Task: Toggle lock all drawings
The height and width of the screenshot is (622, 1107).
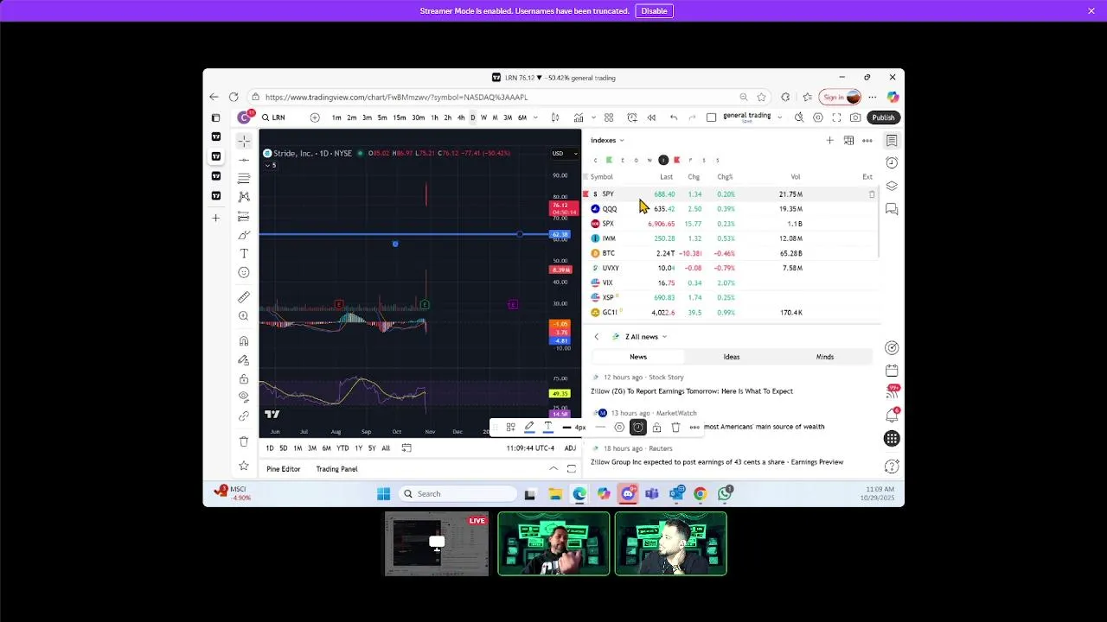Action: [x=244, y=379]
